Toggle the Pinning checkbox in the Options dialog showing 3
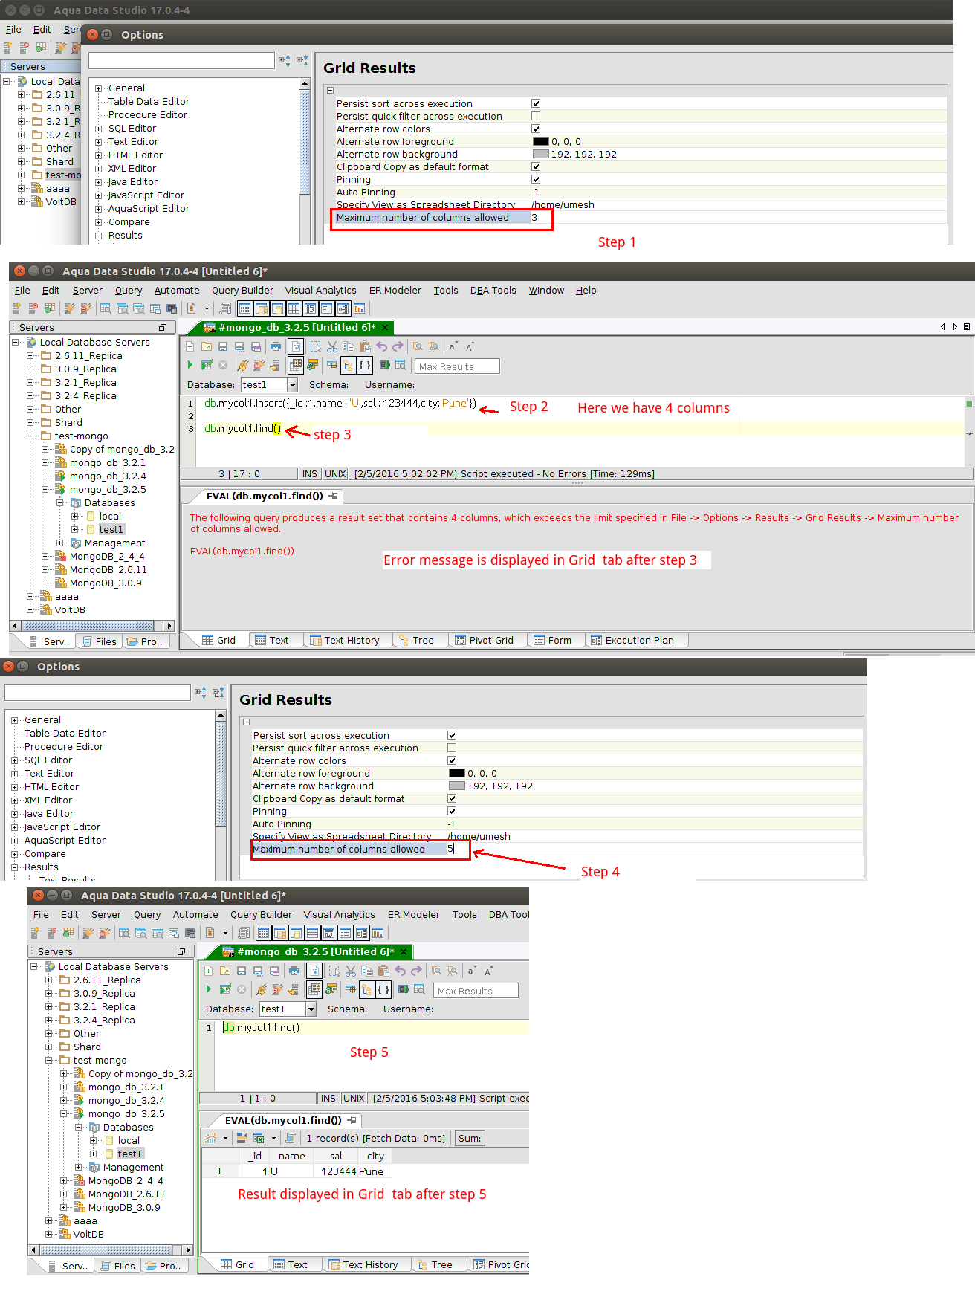Image resolution: width=975 pixels, height=1297 pixels. [x=536, y=179]
